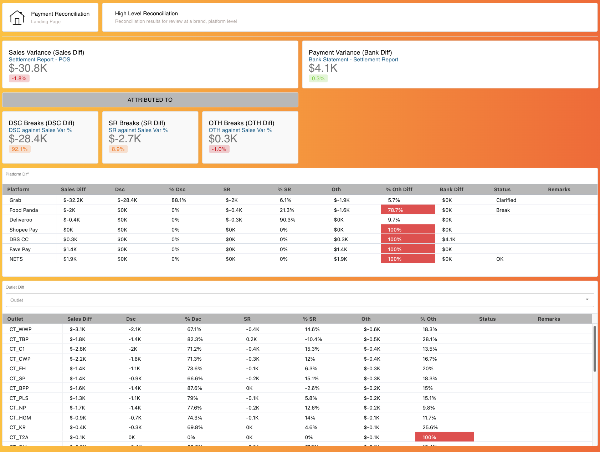Screen dimensions: 600x452
Task: Click the Sales Variance (Sales Diff) card
Action: click(x=150, y=64)
